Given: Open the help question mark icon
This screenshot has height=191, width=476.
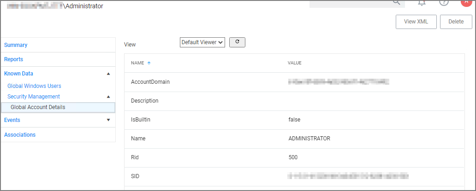Looking at the screenshot, I should [444, 2].
